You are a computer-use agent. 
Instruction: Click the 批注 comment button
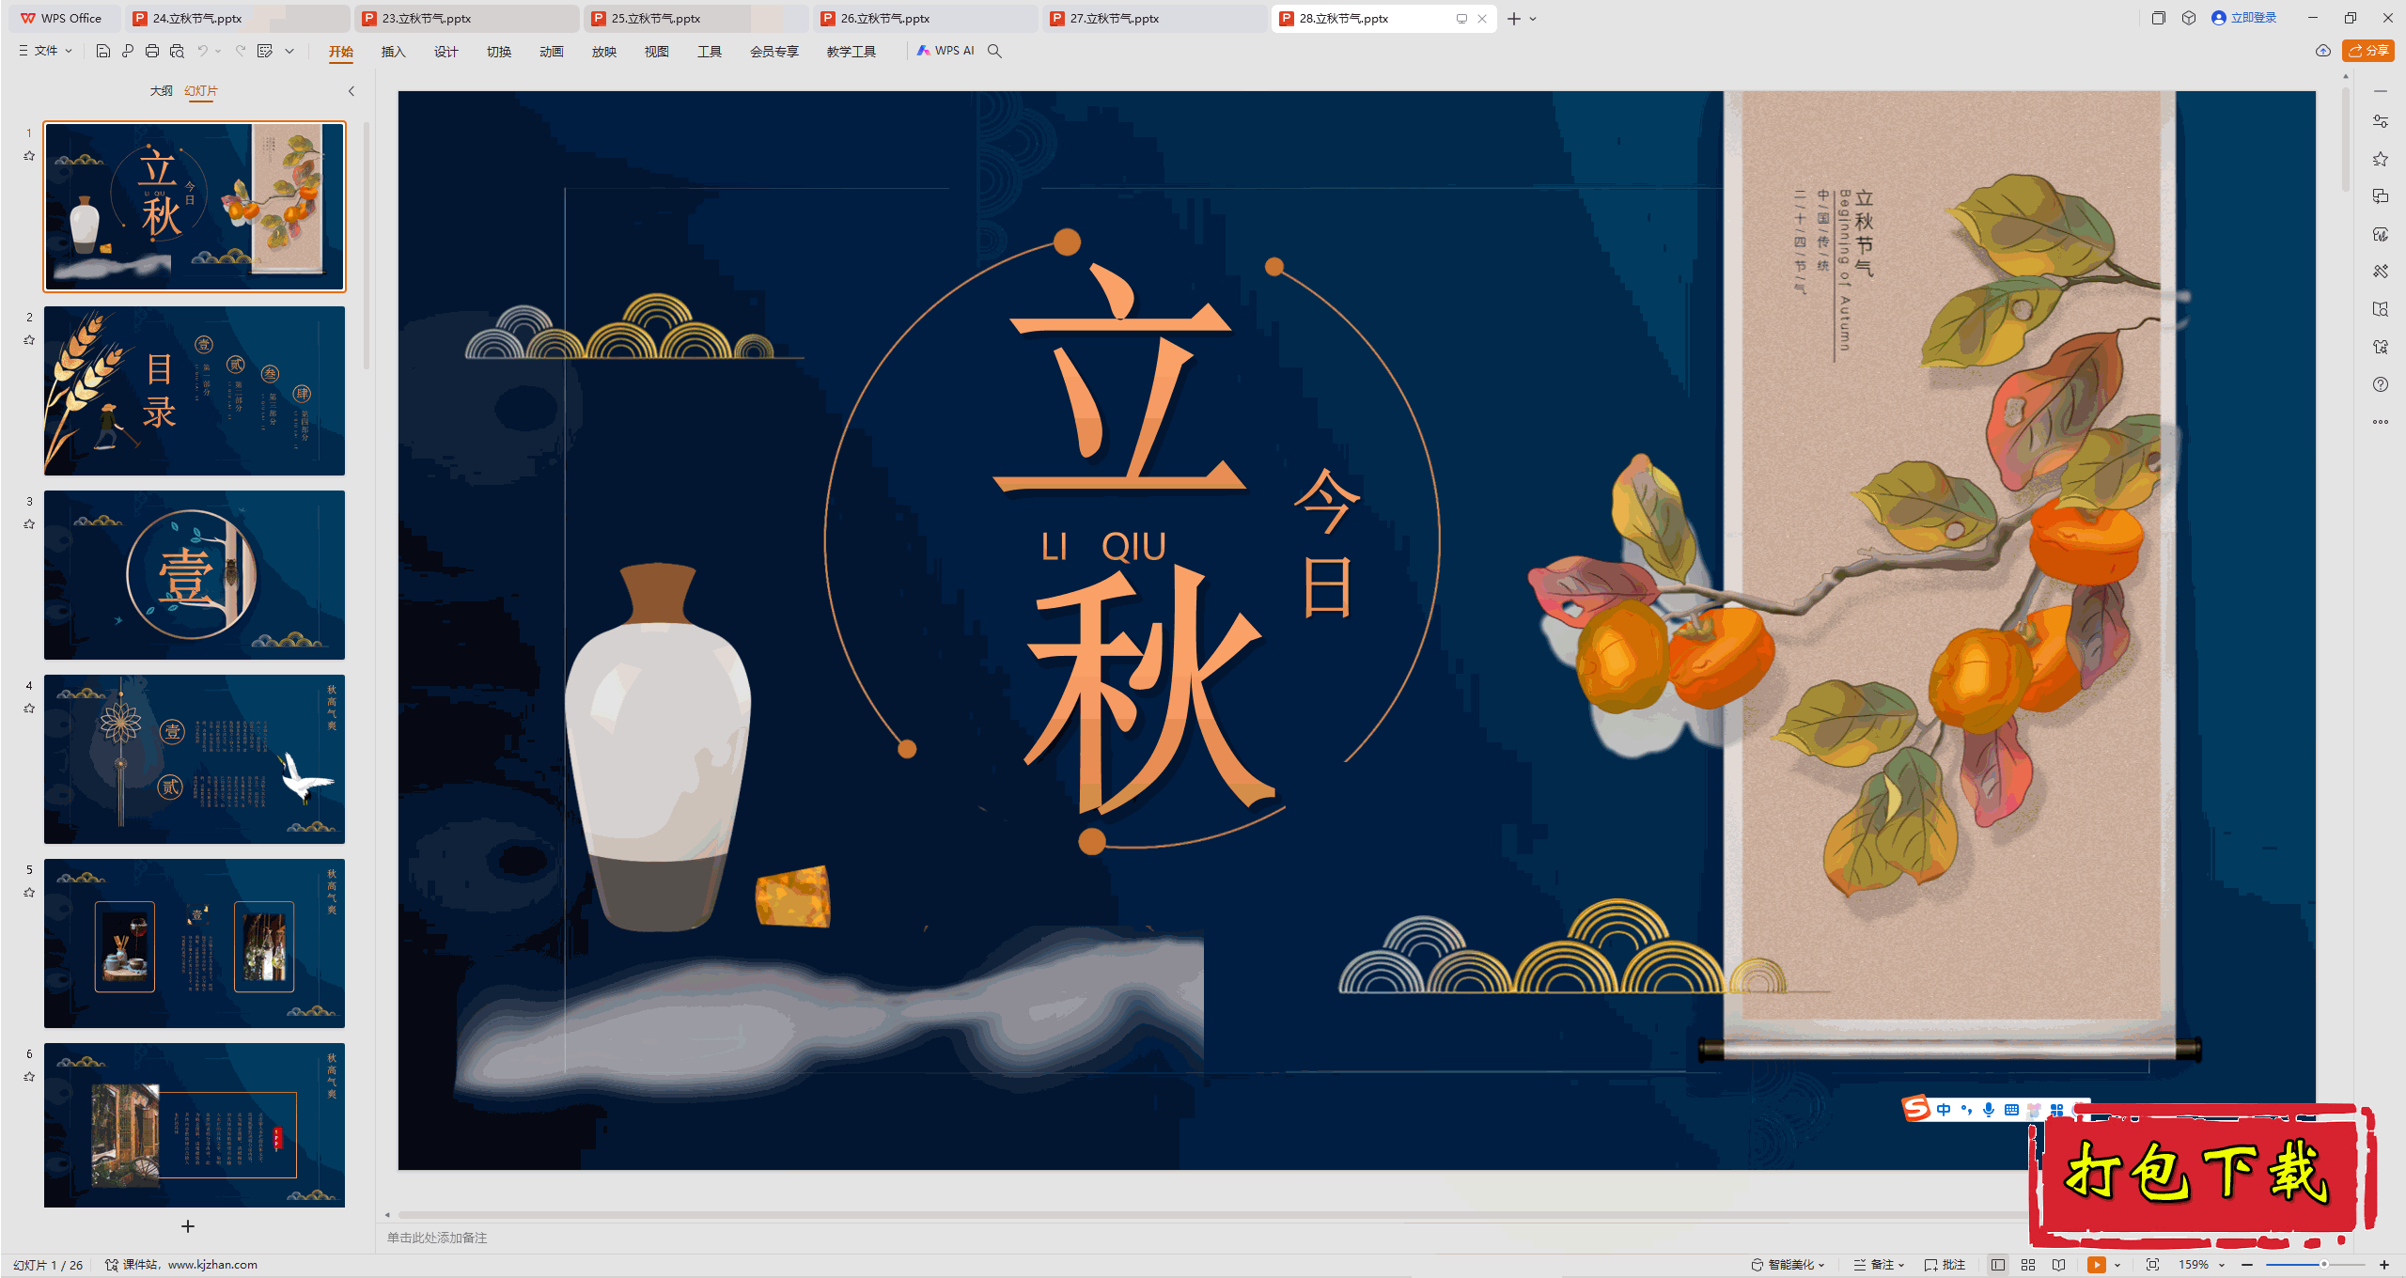click(1945, 1265)
